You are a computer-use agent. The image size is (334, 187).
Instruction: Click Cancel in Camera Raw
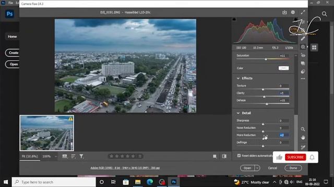[x=272, y=168]
